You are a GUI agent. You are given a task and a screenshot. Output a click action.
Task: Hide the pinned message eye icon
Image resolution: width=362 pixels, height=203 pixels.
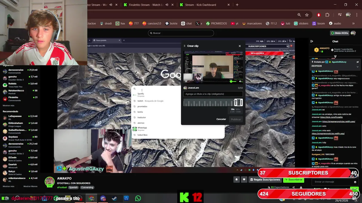[357, 62]
